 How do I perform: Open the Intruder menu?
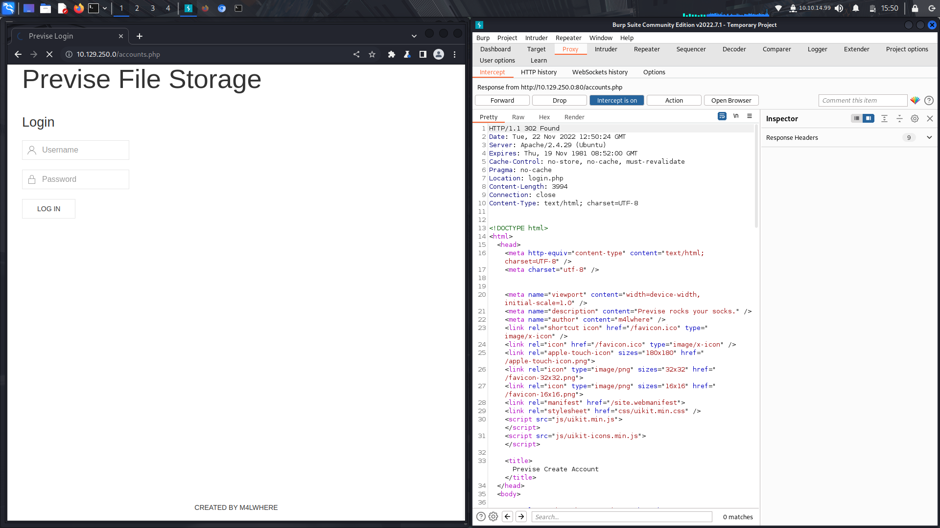pos(536,38)
